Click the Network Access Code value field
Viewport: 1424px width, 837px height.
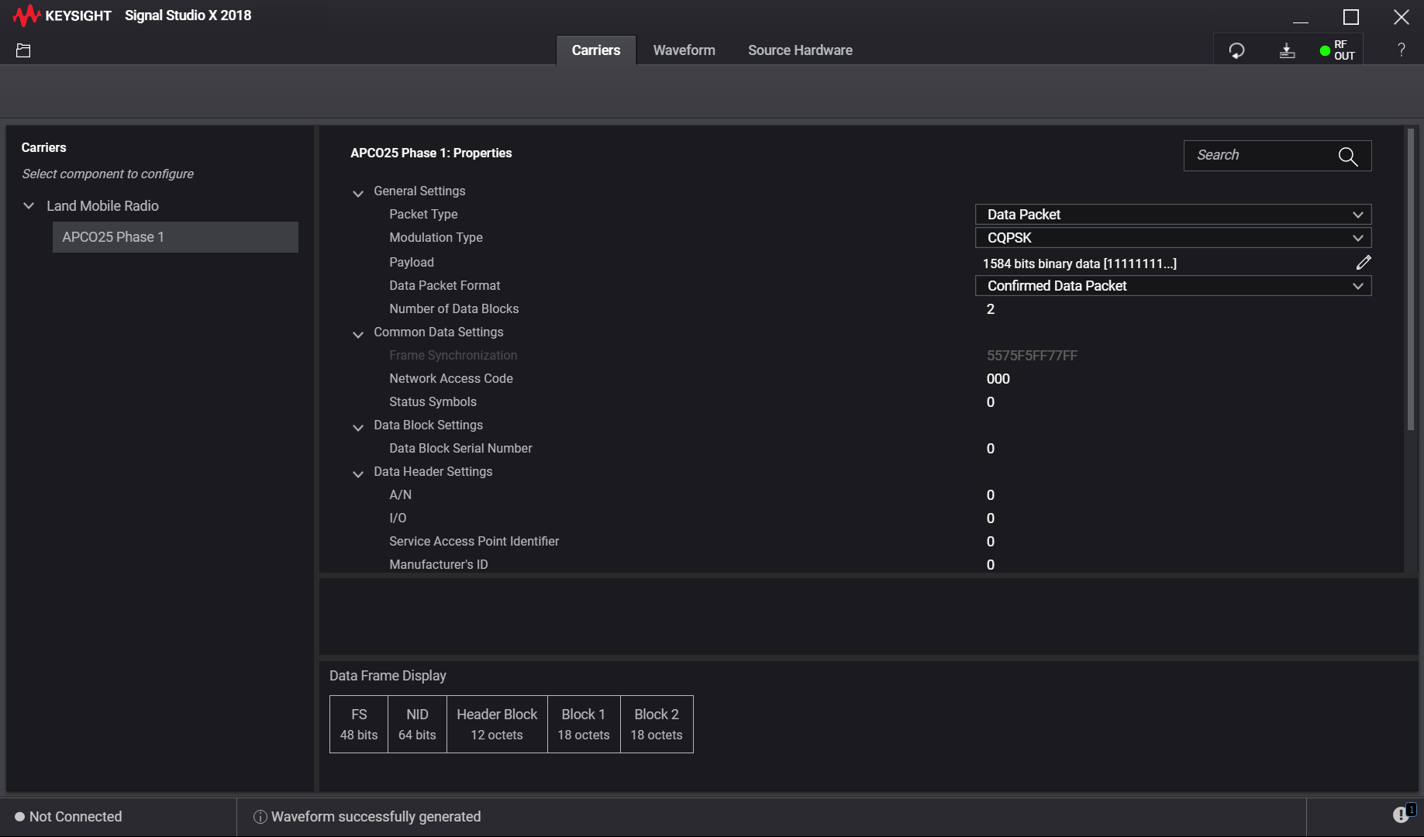[x=998, y=379]
